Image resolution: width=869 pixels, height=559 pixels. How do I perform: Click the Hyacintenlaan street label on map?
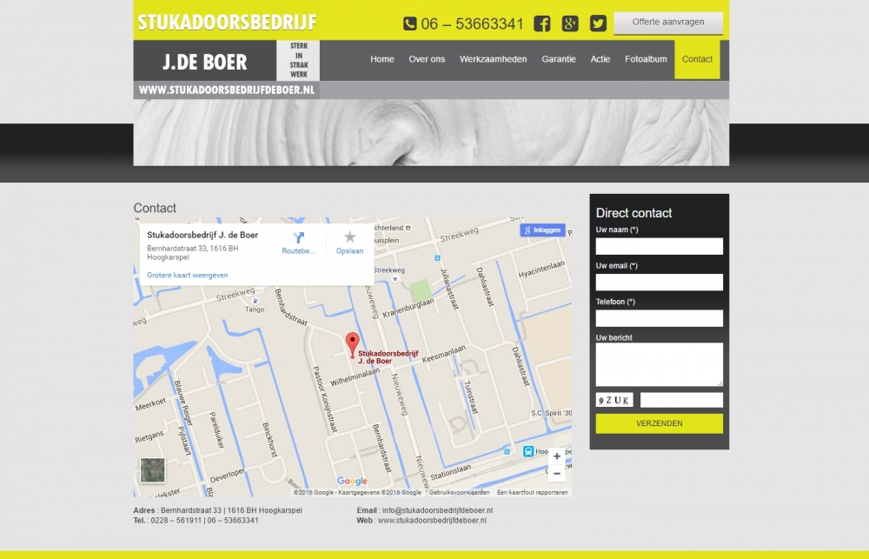541,270
